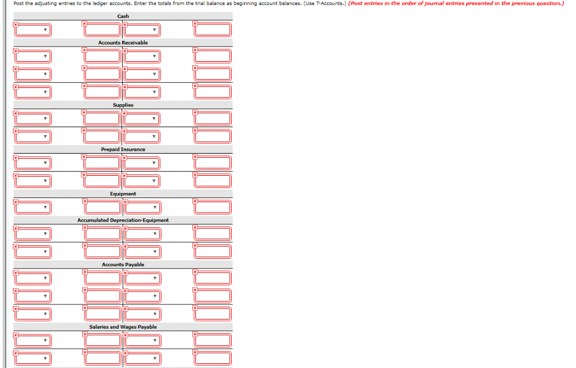Image resolution: width=576 pixels, height=368 pixels.
Task: Open Accounts Payable third-row debit dropdown
Action: (x=33, y=314)
